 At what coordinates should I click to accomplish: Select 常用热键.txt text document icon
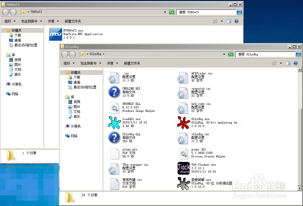115,183
